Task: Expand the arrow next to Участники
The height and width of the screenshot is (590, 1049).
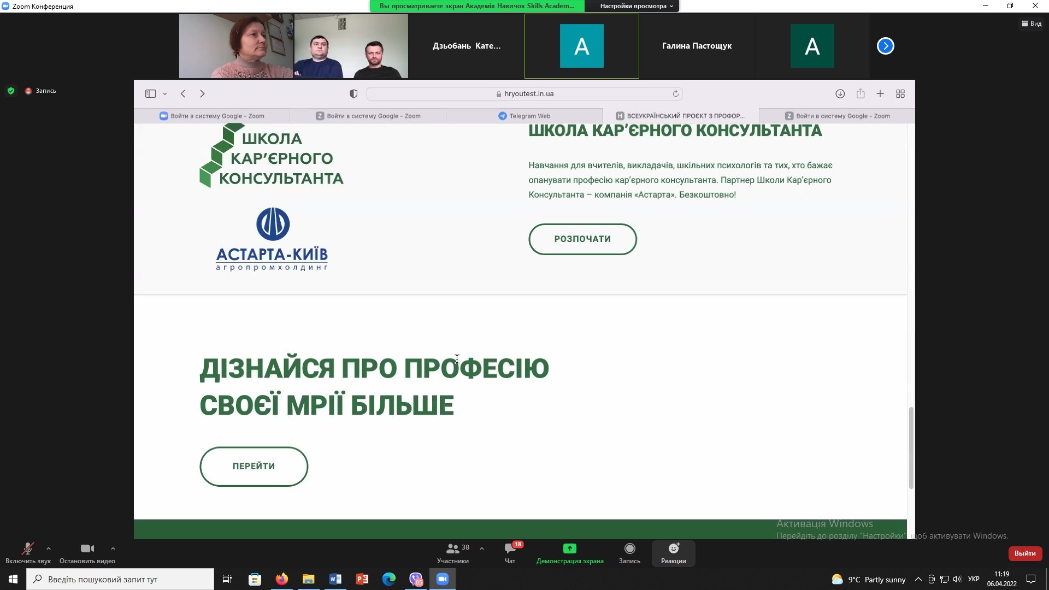Action: (x=482, y=548)
